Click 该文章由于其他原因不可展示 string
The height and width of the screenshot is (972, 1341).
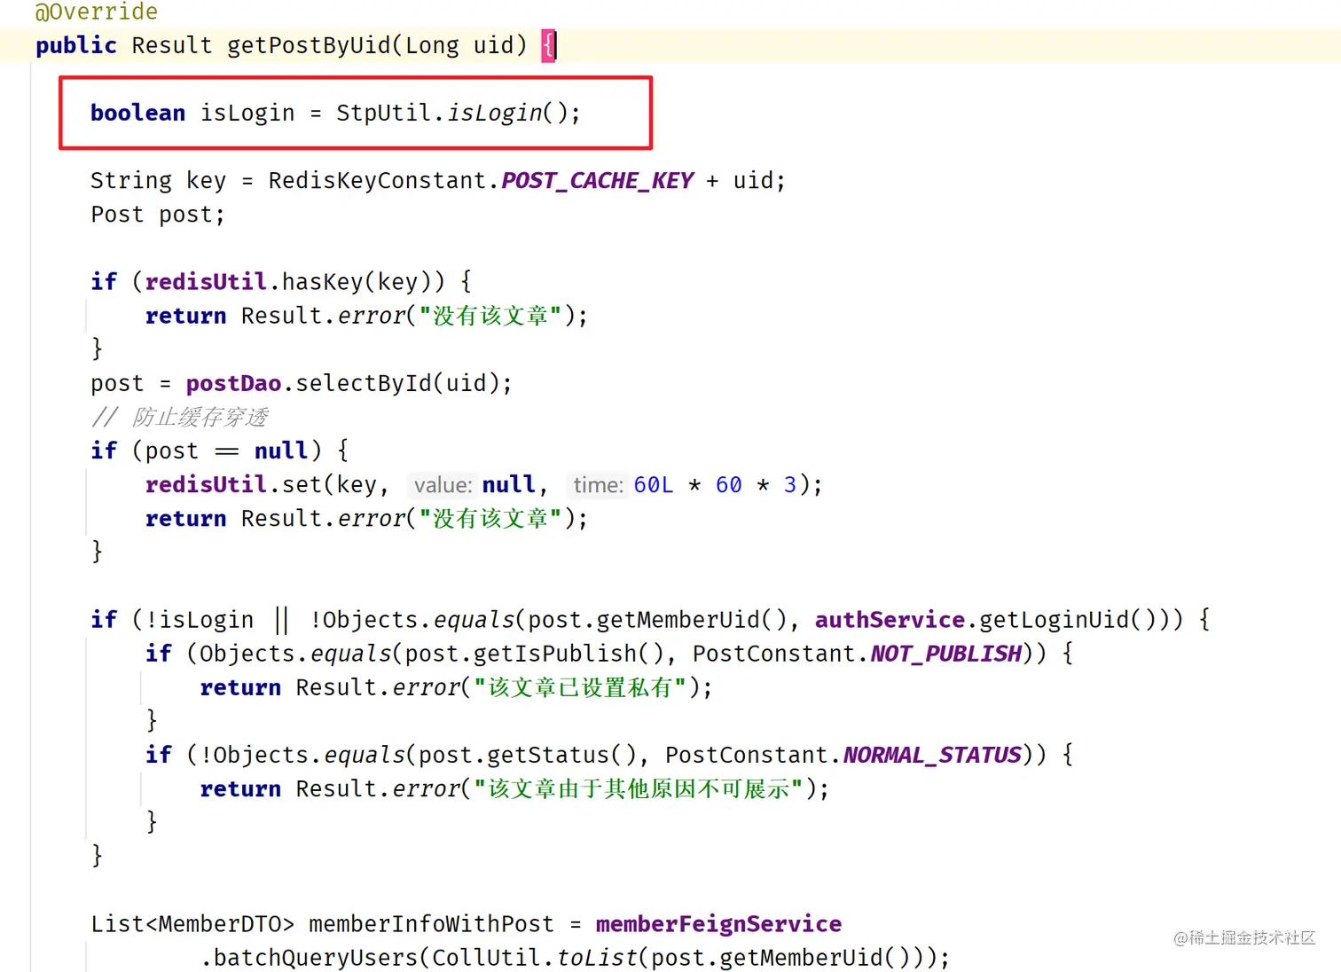point(638,788)
